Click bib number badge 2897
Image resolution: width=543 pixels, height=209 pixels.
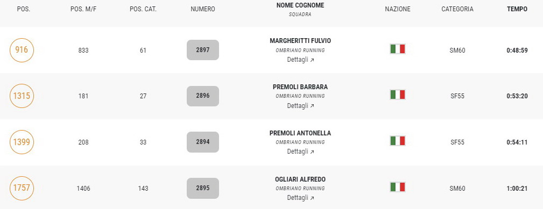203,50
